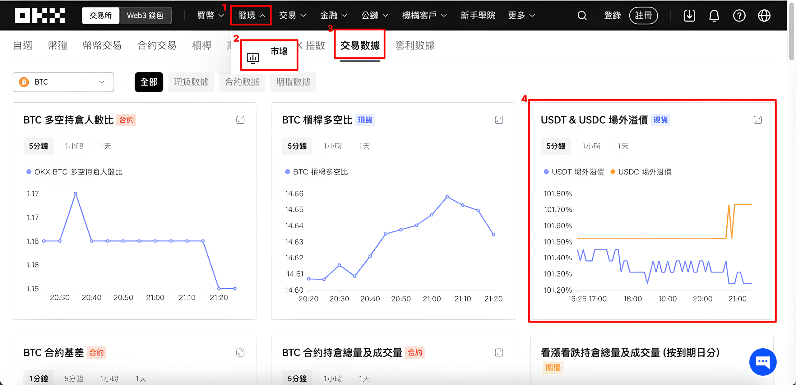
Task: Switch to 幣種 tab
Action: point(58,46)
